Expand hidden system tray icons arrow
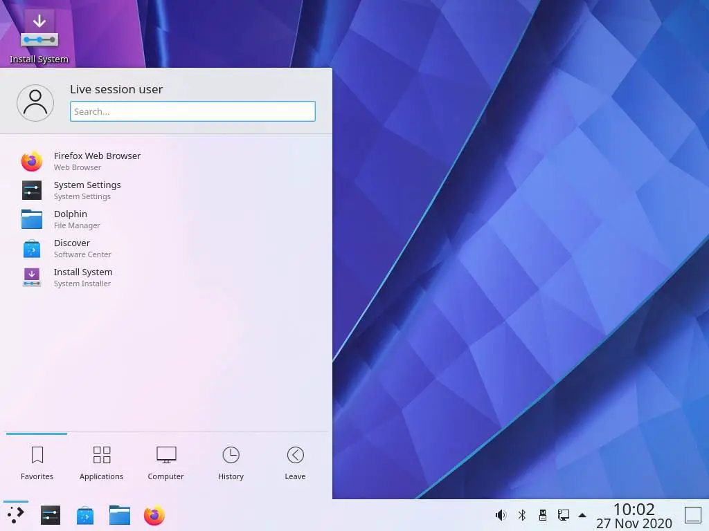This screenshot has width=709, height=531. point(582,515)
